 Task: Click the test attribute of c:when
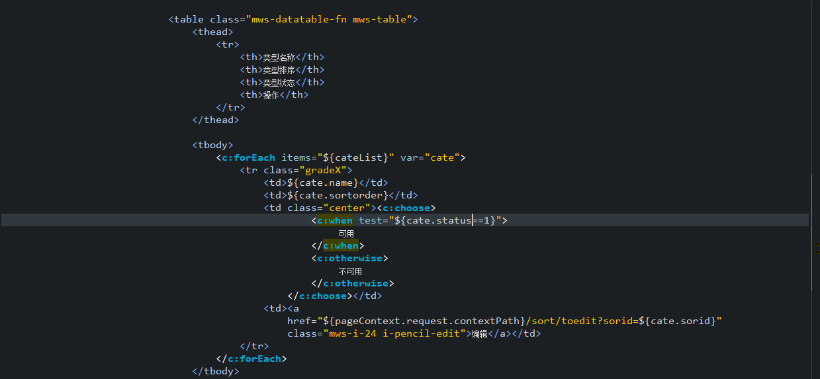(371, 220)
